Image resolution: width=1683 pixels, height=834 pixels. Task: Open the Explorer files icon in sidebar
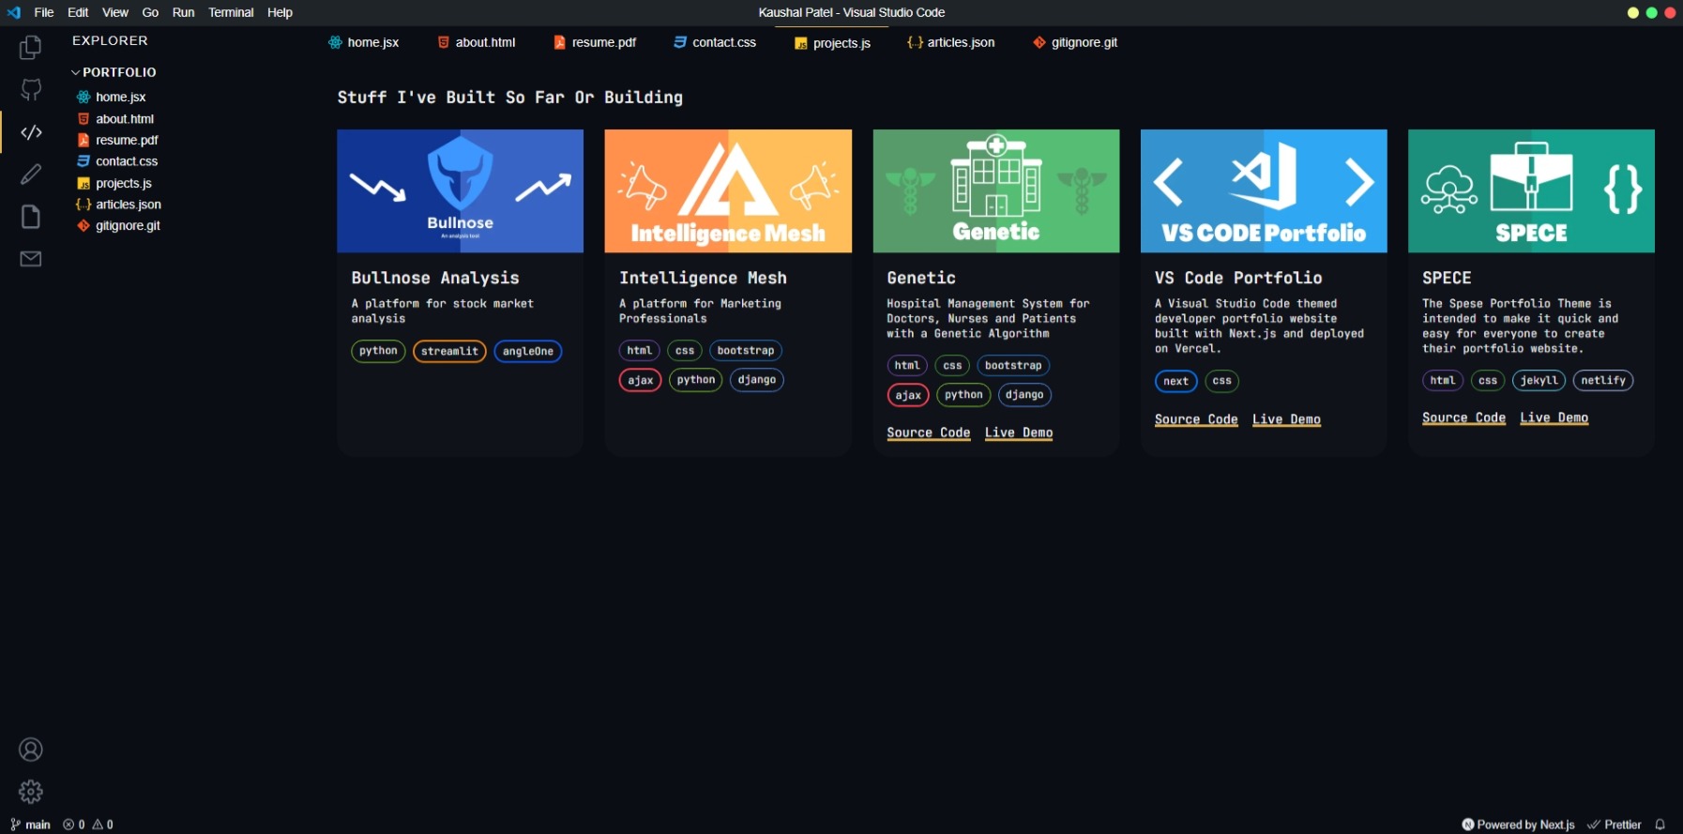(31, 47)
